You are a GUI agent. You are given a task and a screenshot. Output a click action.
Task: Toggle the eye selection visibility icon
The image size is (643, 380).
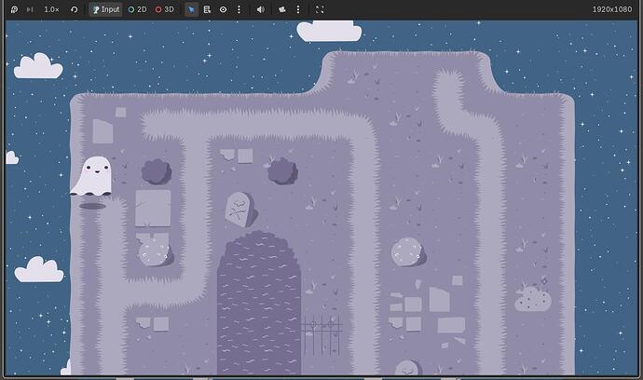223,9
